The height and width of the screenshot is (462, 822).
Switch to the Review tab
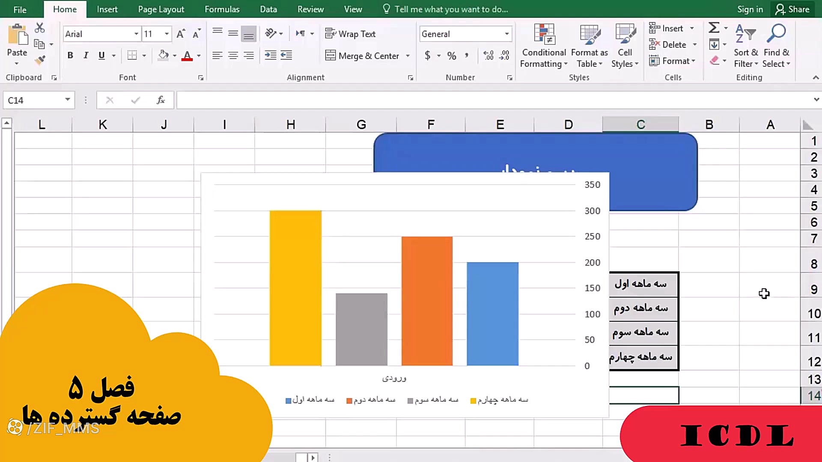click(x=310, y=9)
